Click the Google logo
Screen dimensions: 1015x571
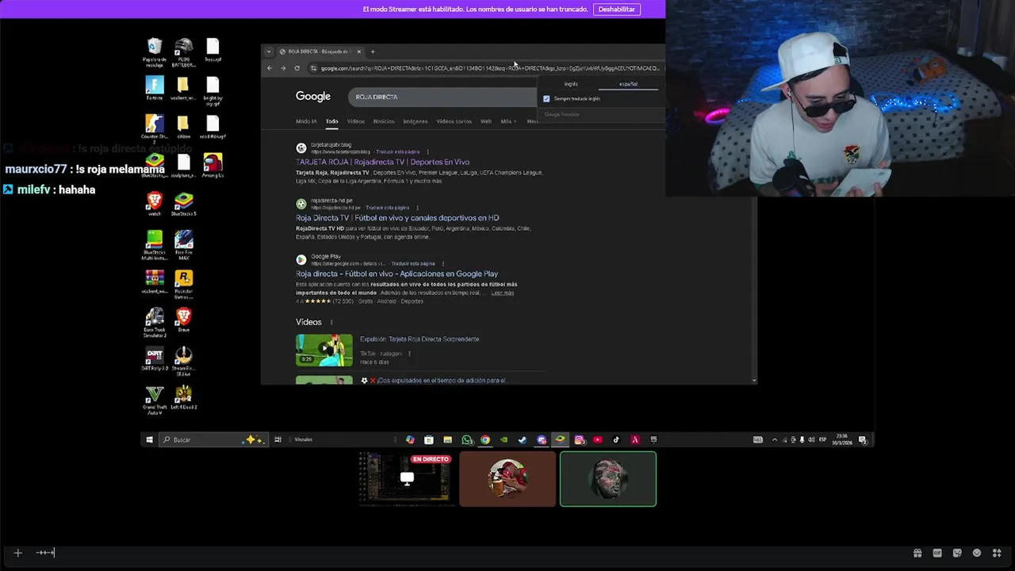click(x=313, y=97)
